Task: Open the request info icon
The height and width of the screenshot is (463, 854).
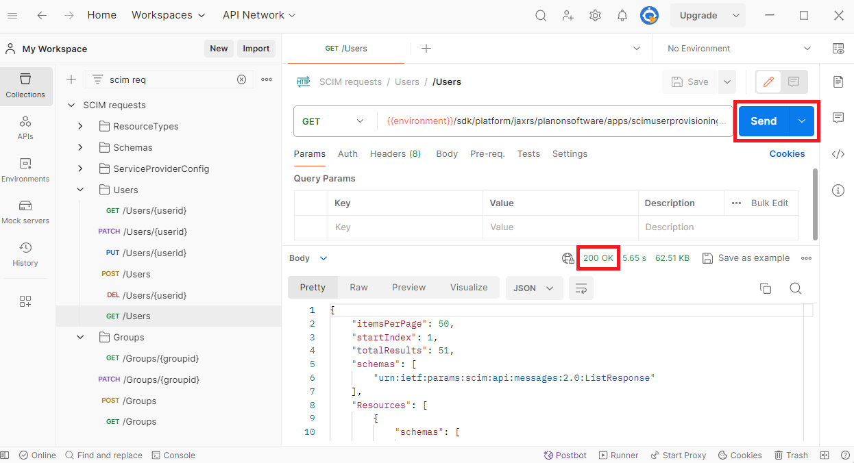Action: [838, 190]
